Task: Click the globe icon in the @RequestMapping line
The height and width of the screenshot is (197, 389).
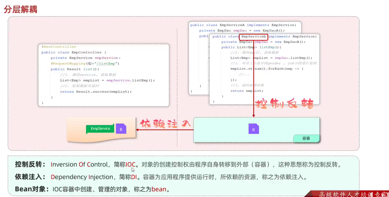Action: (x=90, y=64)
